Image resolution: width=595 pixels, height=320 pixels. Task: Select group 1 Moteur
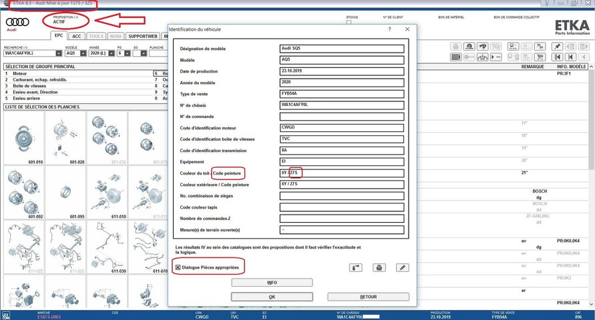coord(78,73)
